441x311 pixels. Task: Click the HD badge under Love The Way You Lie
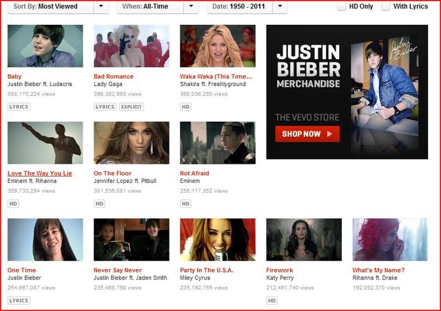tap(13, 204)
